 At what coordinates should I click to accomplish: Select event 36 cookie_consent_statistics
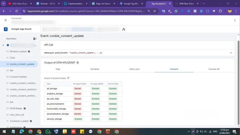coord(21,89)
